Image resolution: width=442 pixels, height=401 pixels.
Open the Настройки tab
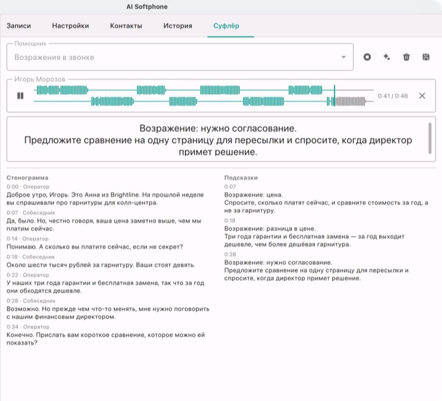(x=70, y=26)
